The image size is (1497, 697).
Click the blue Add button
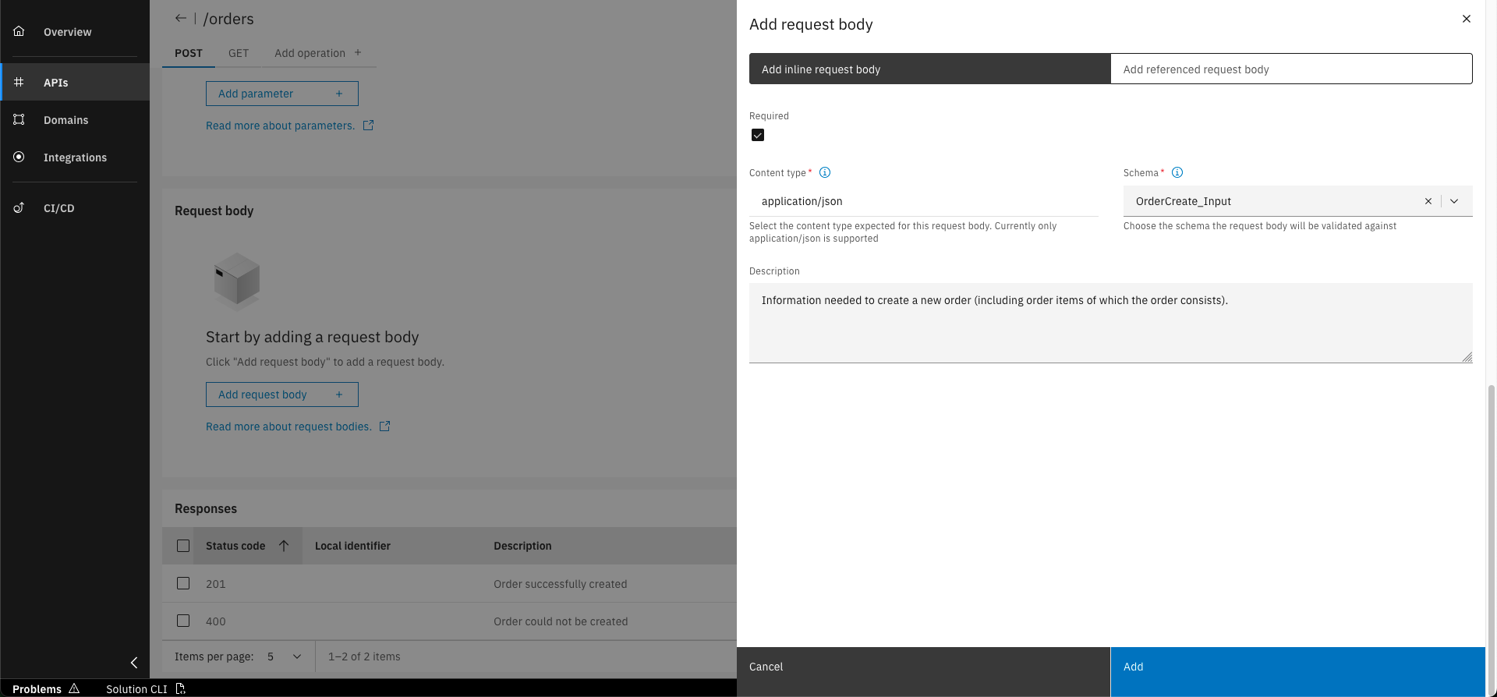(1298, 672)
